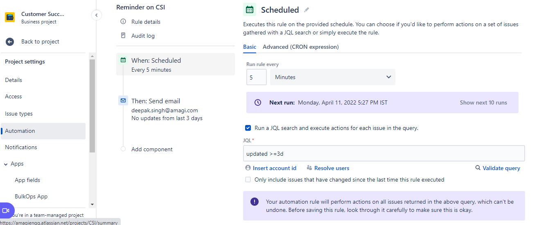Click the clock icon beside Next run

pos(258,102)
